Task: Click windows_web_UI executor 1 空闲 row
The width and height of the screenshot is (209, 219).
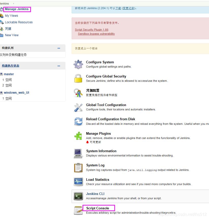Action: (7, 98)
